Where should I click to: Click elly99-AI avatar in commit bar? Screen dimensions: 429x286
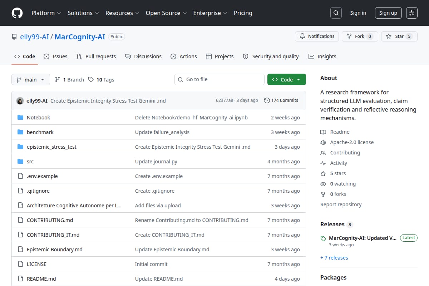coord(20,100)
